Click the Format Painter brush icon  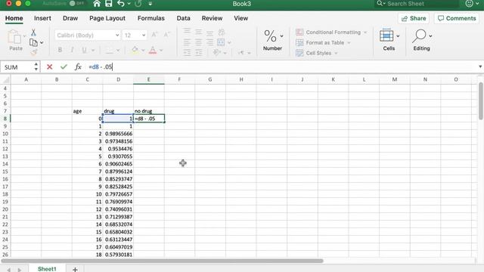pos(33,53)
